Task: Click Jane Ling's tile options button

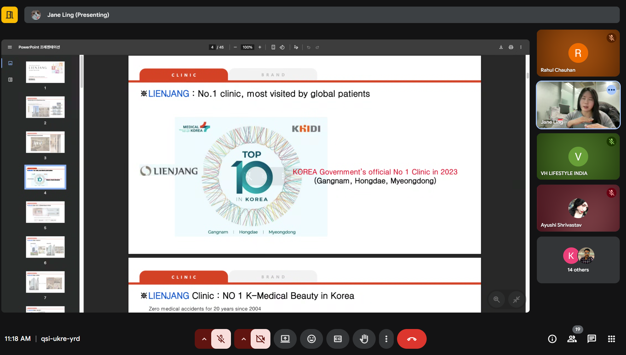Action: 611,90
